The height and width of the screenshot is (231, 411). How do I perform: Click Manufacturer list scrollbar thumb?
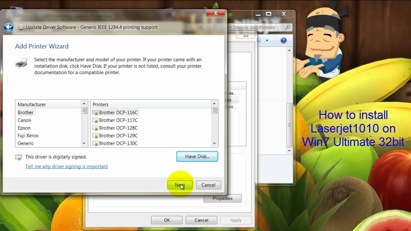[x=84, y=111]
